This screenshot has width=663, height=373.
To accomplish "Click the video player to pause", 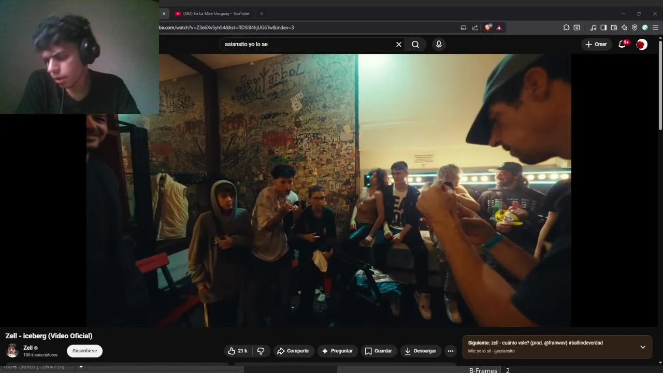I will click(328, 190).
